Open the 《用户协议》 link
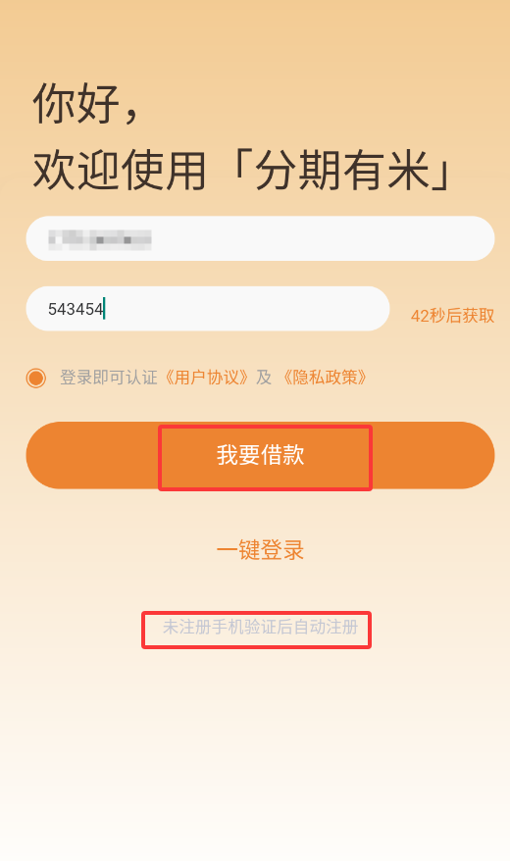Viewport: 510px width, 861px height. click(x=206, y=378)
